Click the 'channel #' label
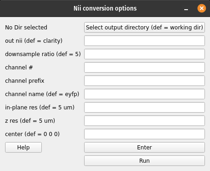The image size is (210, 171). (x=19, y=68)
